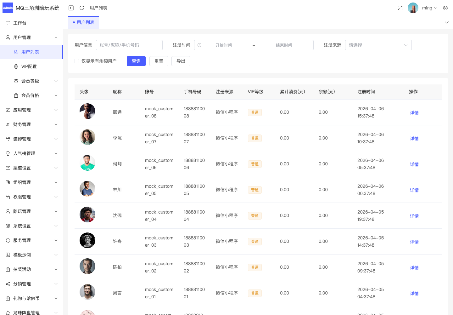The width and height of the screenshot is (453, 315).
Task: Click the refresh page icon in header
Action: (82, 8)
